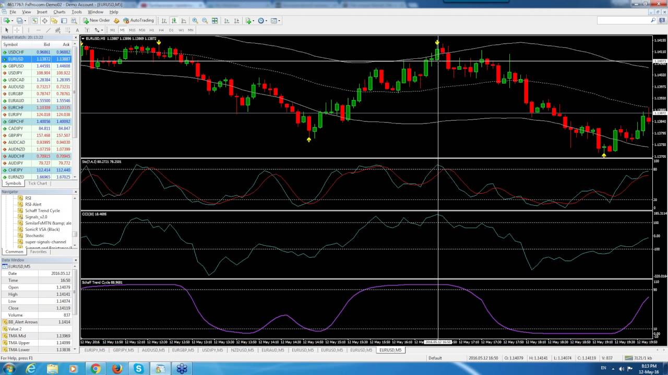
Task: Switch timeframe to H4
Action: pos(161,30)
